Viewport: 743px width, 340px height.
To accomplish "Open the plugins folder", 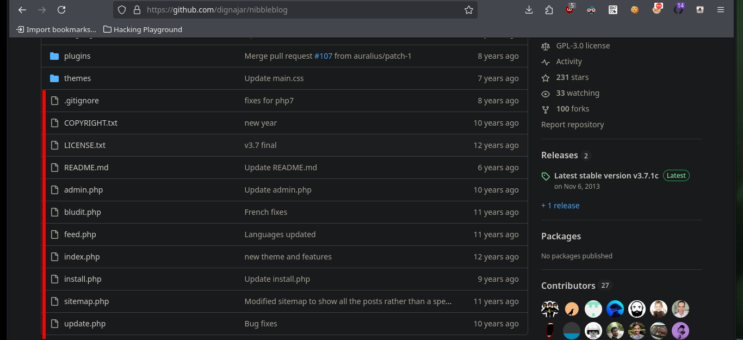I will 77,56.
